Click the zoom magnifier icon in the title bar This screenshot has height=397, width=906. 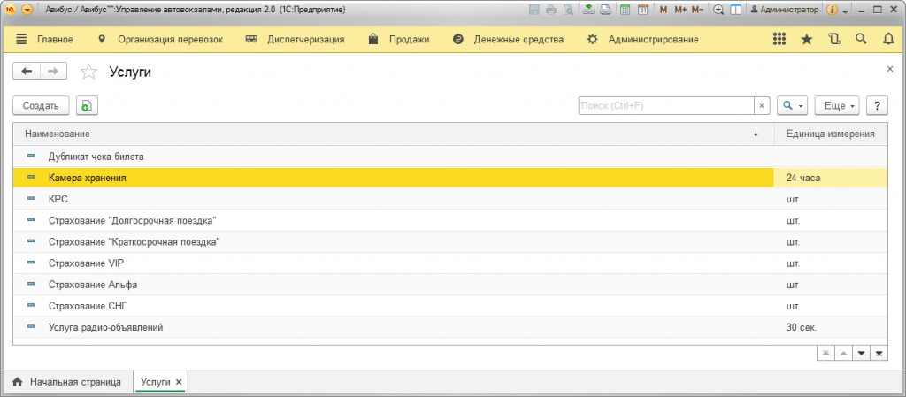point(718,10)
